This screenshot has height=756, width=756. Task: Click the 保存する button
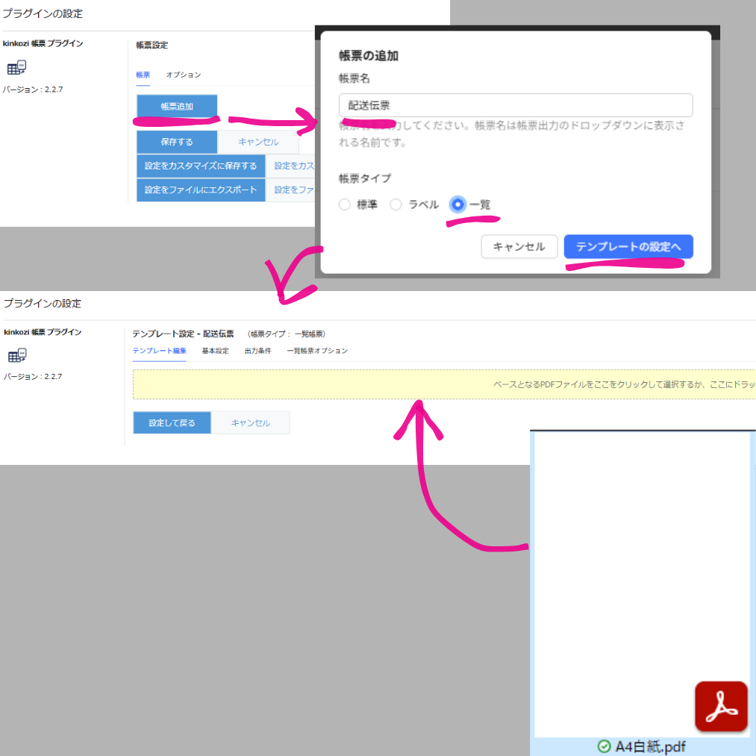click(x=177, y=142)
